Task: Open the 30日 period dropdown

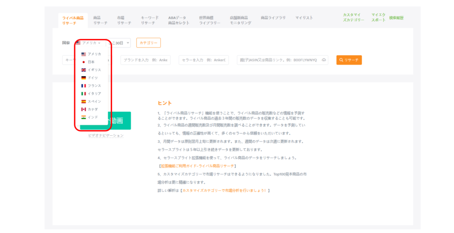Action: point(120,43)
